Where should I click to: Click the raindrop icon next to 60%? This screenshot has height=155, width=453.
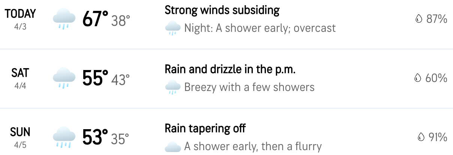(x=418, y=78)
